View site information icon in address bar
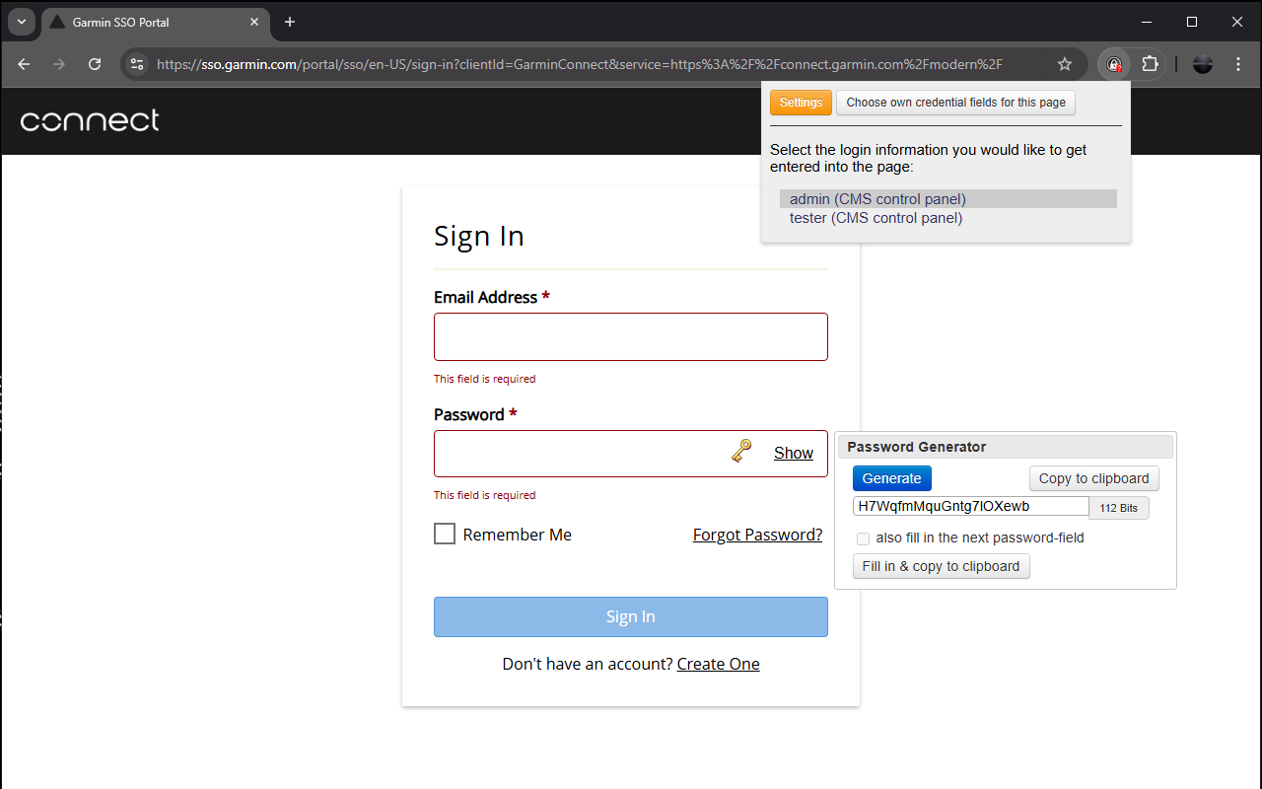Image resolution: width=1262 pixels, height=789 pixels. (x=137, y=64)
